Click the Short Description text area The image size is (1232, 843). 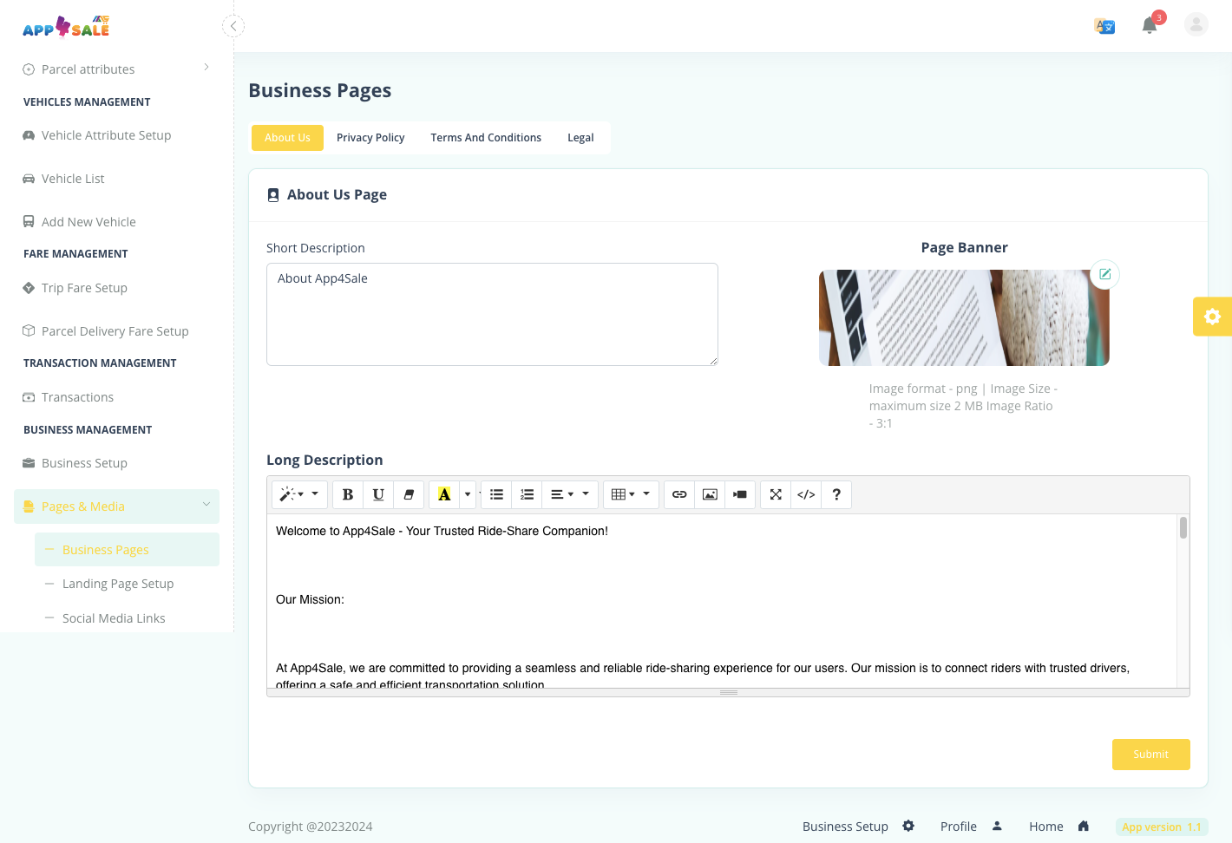click(x=492, y=314)
